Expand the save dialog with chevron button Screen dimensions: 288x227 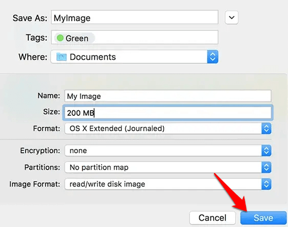coord(232,17)
